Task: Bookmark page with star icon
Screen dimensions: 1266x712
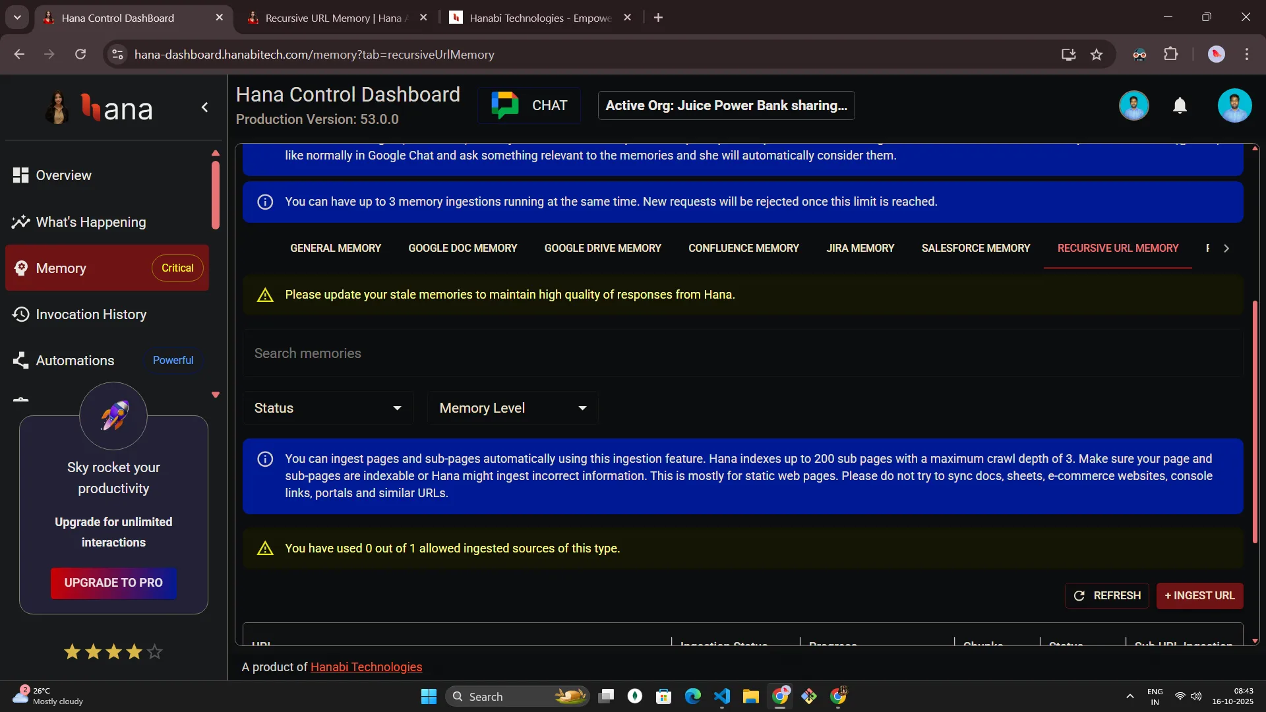Action: click(1097, 55)
